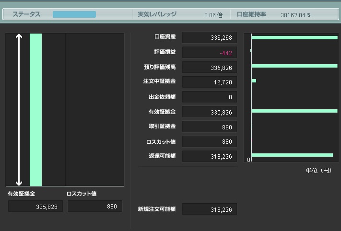341x231 pixels.
Task: Click the 預り評価残高 value field 335,826
Action: (x=210, y=67)
